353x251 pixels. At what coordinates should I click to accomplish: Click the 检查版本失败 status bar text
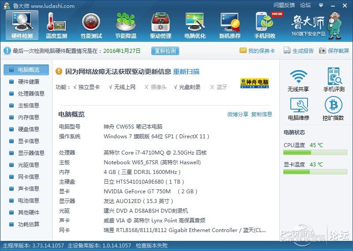152,245
